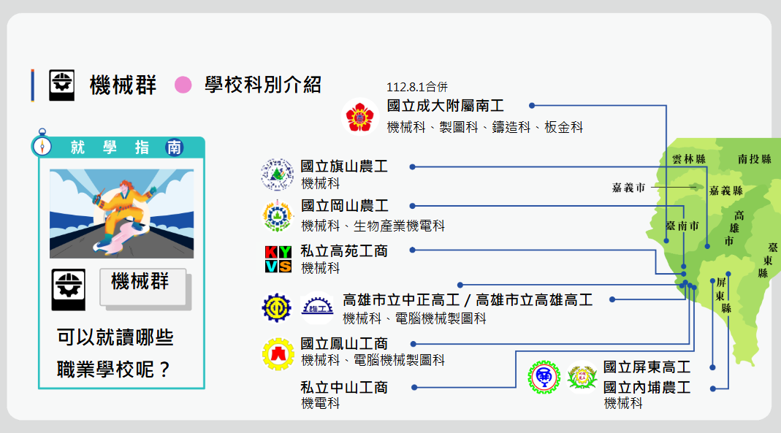Click 高雄市 on the map
This screenshot has width=781, height=433.
click(734, 229)
